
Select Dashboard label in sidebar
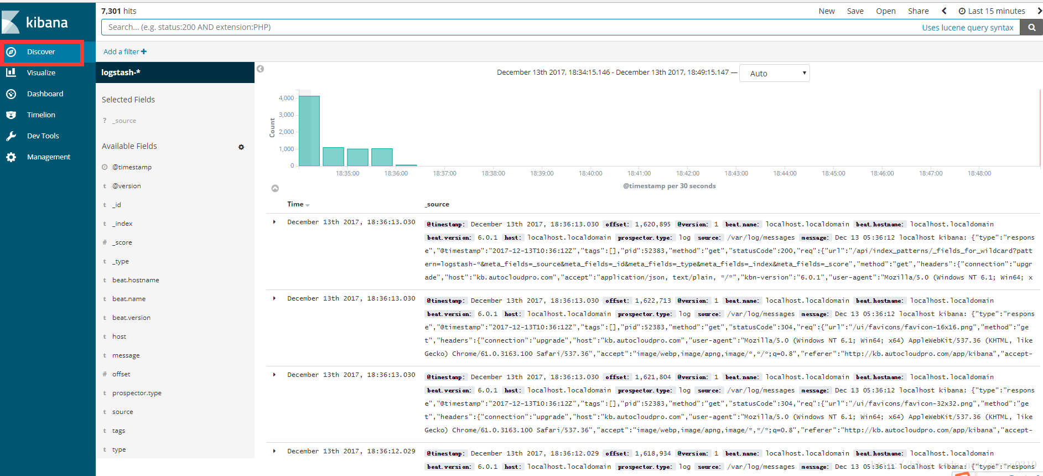coord(45,94)
